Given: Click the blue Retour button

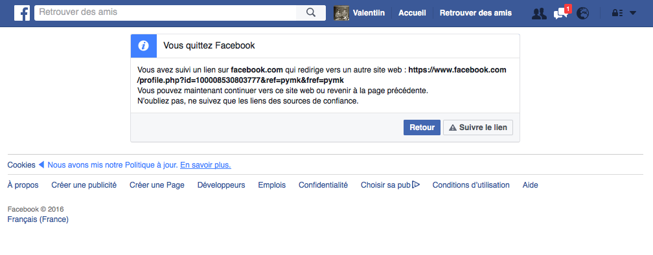Looking at the screenshot, I should click(422, 127).
